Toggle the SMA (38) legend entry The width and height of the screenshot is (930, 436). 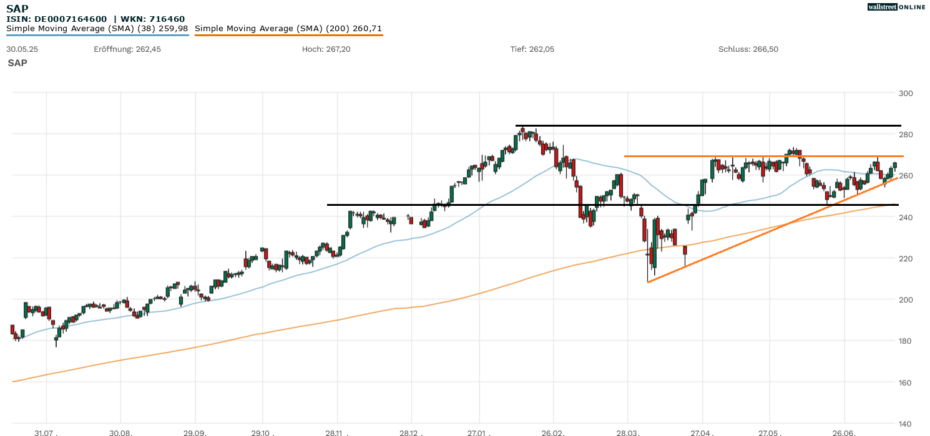click(x=97, y=29)
